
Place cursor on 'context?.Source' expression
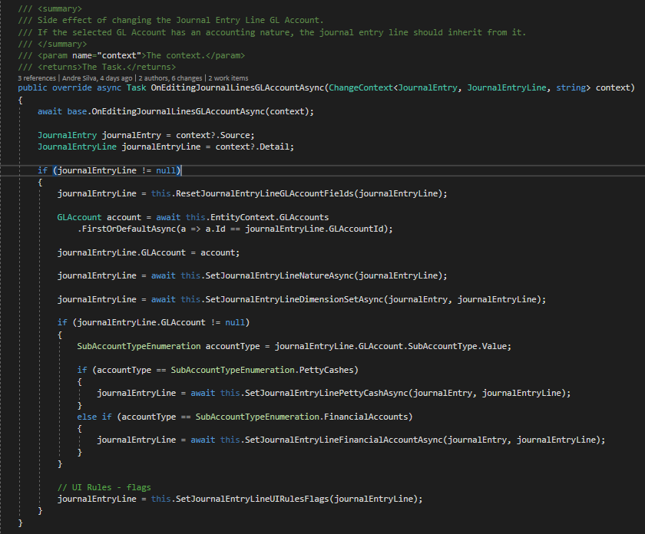click(215, 135)
